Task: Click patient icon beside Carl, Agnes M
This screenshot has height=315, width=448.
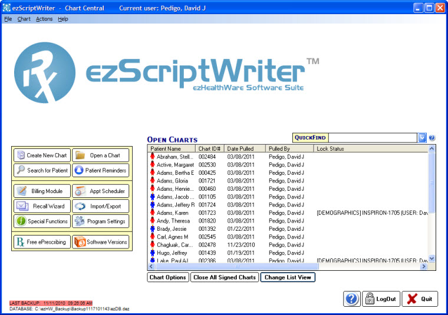Action: click(153, 237)
